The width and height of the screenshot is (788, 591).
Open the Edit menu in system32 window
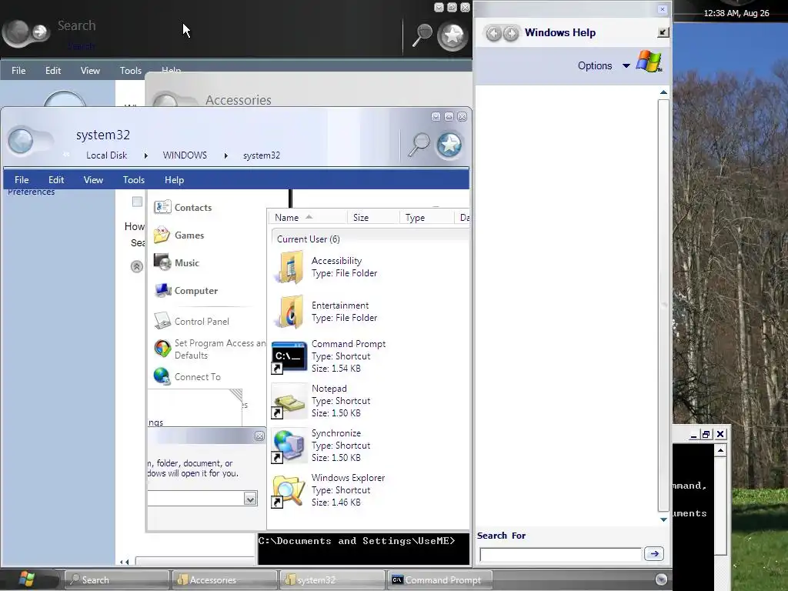56,180
